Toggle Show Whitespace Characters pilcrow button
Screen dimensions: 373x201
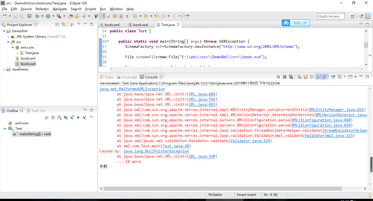[x=127, y=16]
